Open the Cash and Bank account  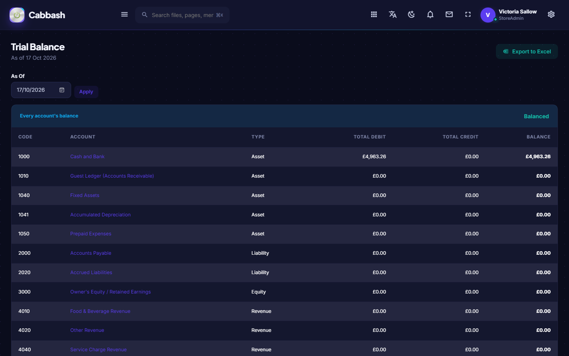pyautogui.click(x=87, y=157)
